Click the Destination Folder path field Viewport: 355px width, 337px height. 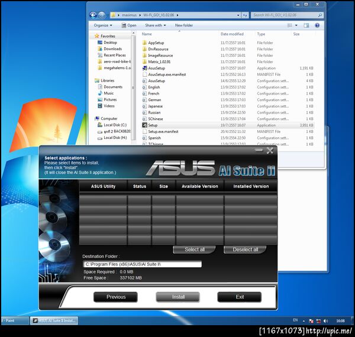[142, 264]
